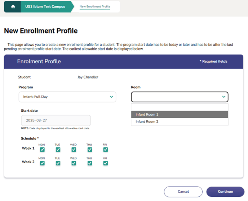Image resolution: width=248 pixels, height=201 pixels.
Task: Toggle Week 2 Tuesday checkbox
Action: pos(58,163)
